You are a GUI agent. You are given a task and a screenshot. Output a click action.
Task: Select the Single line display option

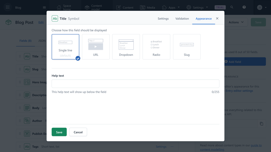(65, 47)
